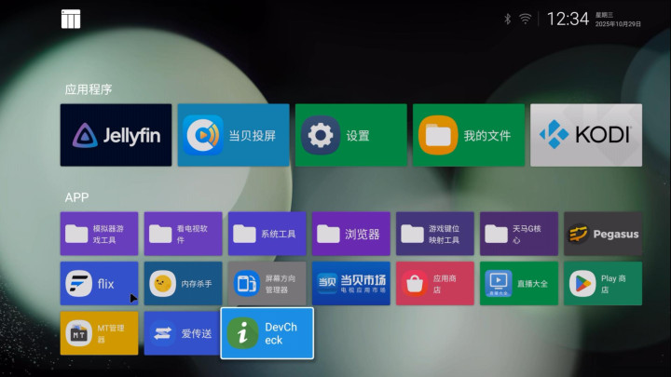
Task: Open the 游戏键位映射工具 folder
Action: [435, 234]
